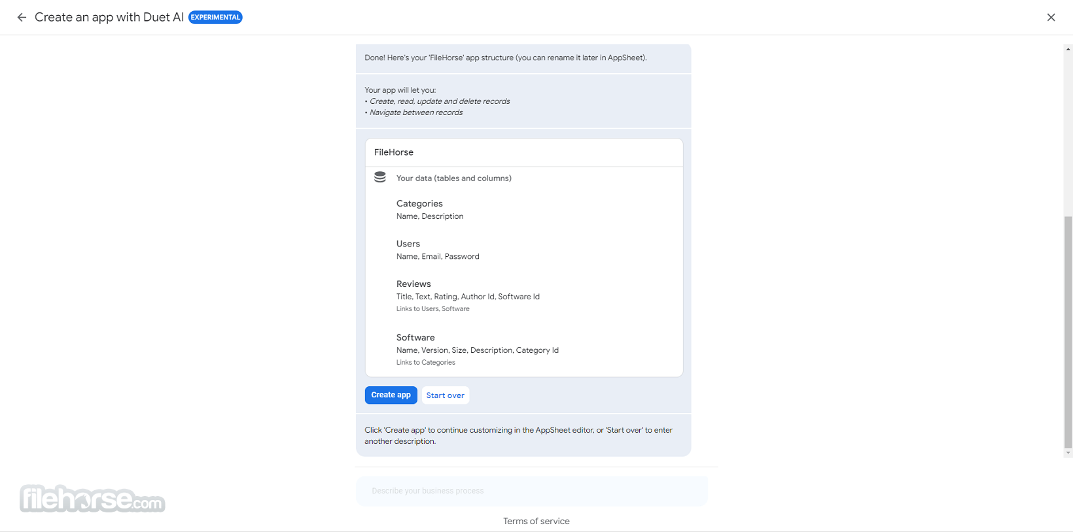Click the Create app button
The width and height of the screenshot is (1073, 532).
pyautogui.click(x=391, y=395)
